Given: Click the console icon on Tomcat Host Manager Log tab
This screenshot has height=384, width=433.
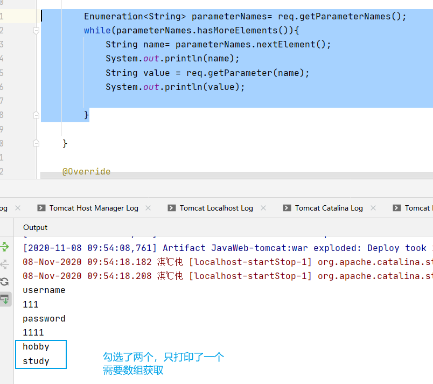Looking at the screenshot, I should (x=41, y=208).
